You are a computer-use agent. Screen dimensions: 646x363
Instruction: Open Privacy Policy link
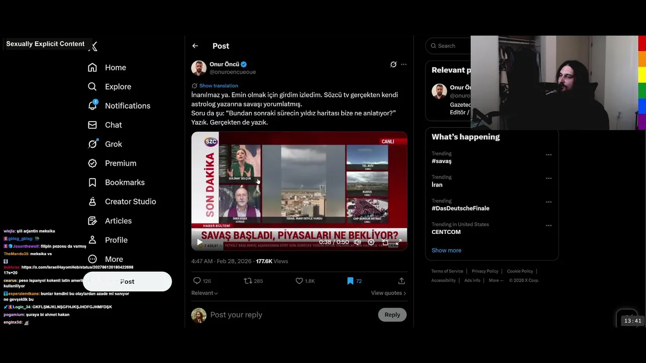[x=485, y=271]
